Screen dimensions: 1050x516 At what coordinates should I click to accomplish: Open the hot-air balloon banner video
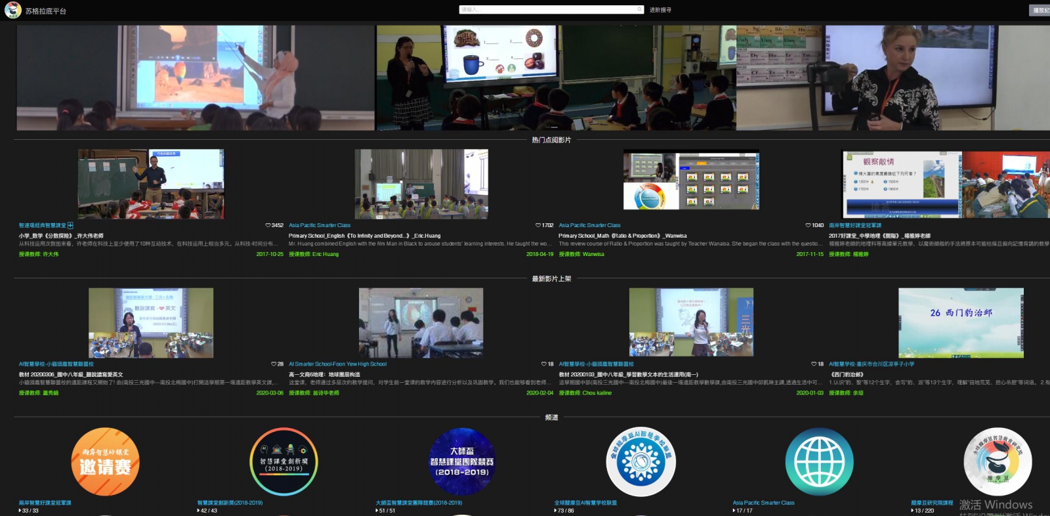[195, 77]
